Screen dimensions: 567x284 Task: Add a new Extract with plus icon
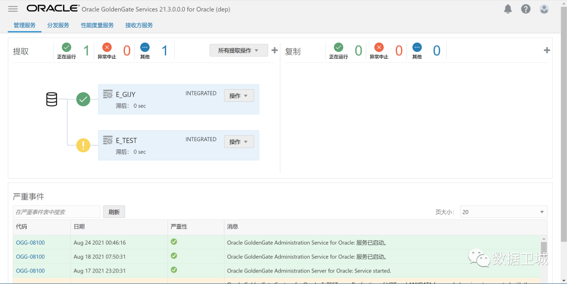tap(275, 50)
